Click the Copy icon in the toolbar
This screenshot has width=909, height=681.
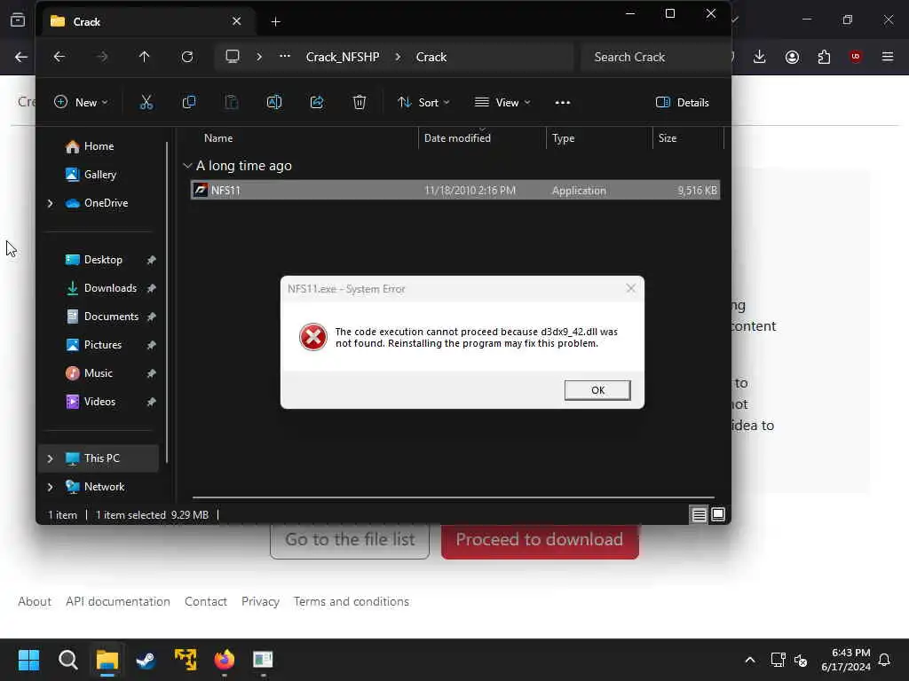click(x=188, y=103)
